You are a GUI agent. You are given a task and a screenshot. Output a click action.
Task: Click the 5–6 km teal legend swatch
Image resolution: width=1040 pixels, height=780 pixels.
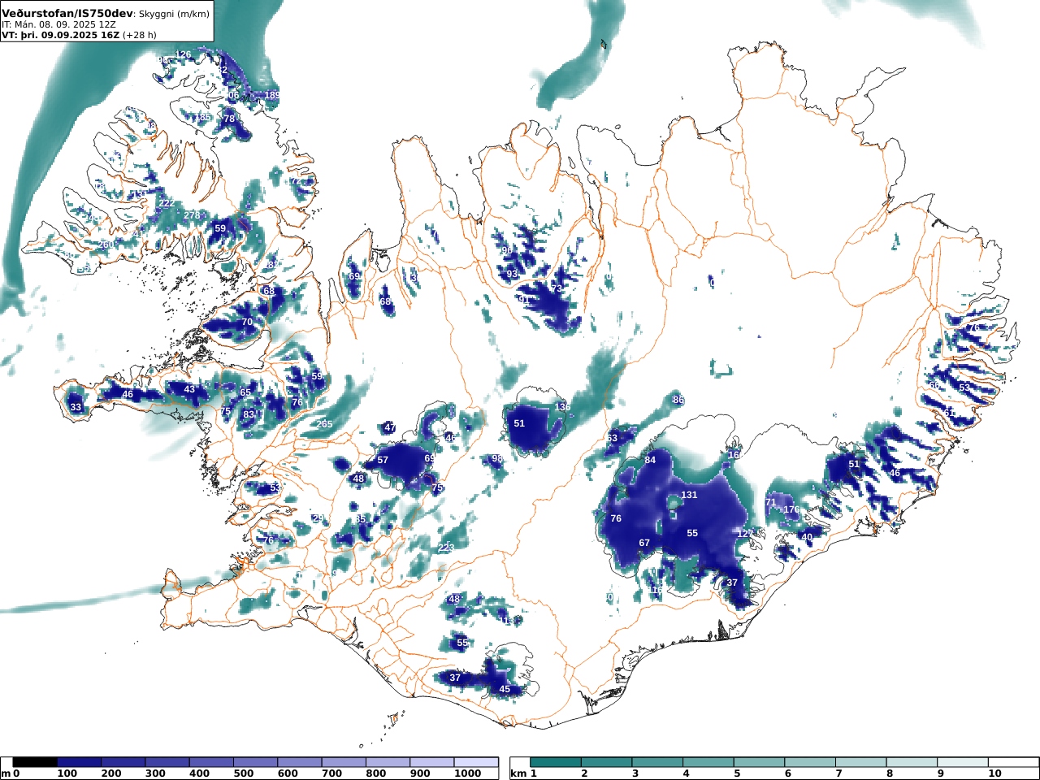tap(760, 762)
